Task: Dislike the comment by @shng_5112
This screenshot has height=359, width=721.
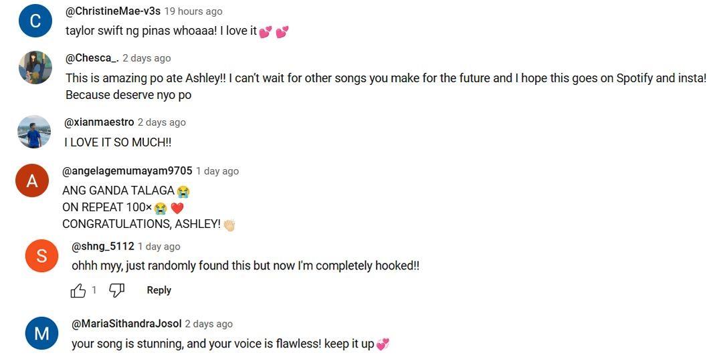Action: click(116, 290)
